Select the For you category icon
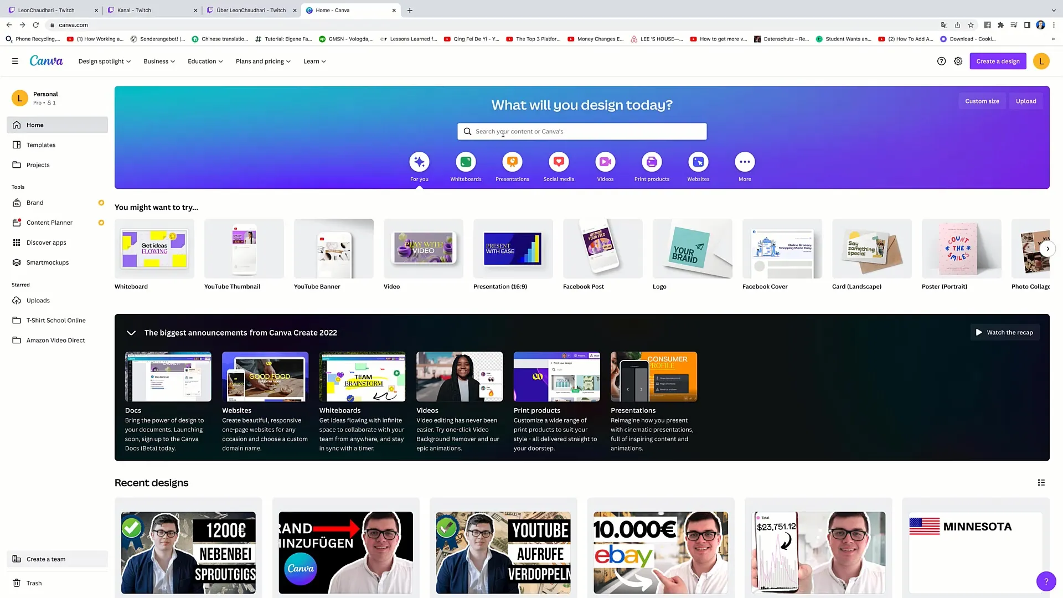This screenshot has height=598, width=1063. coord(419,162)
